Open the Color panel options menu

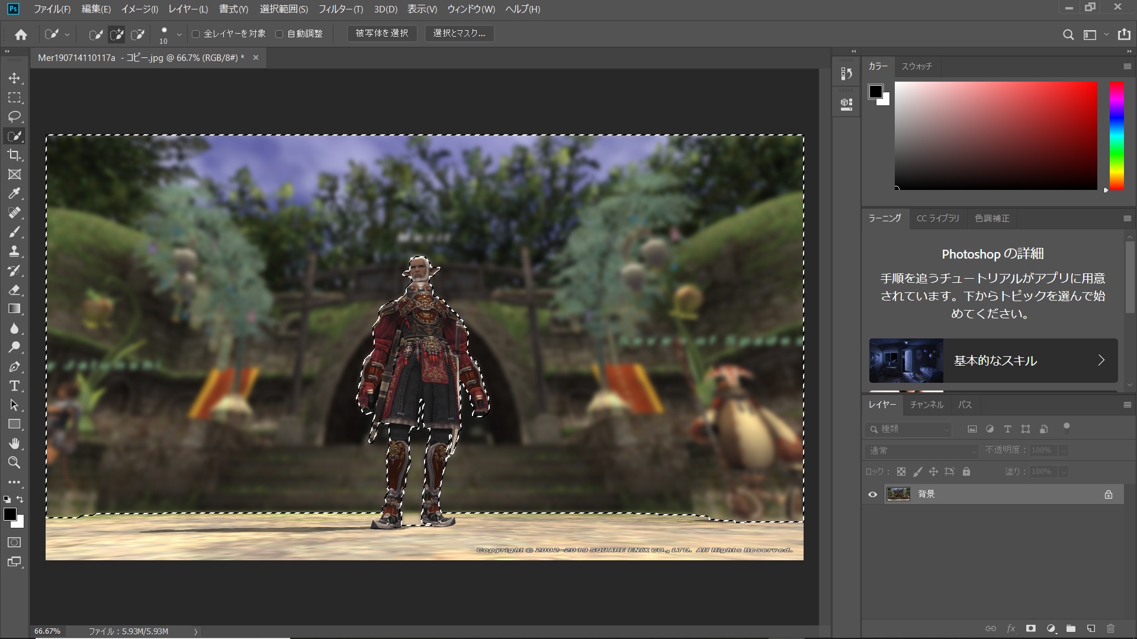coord(1127,66)
